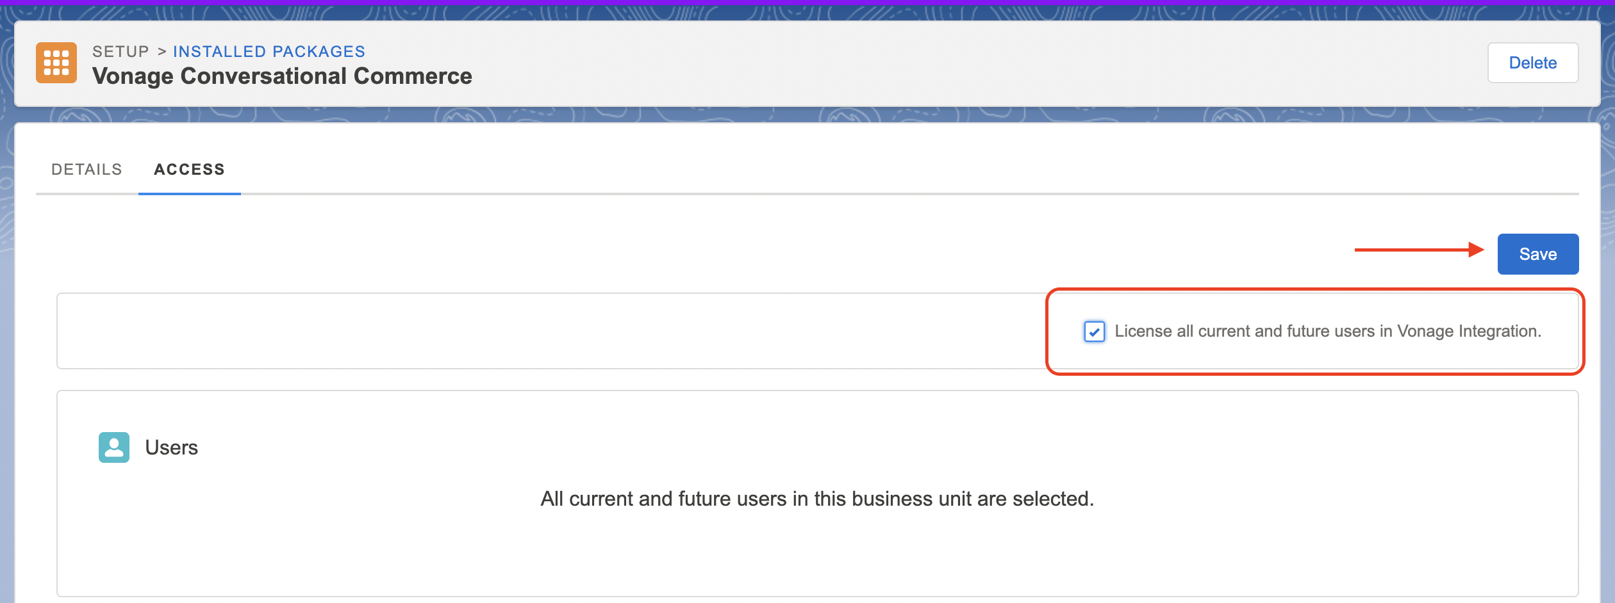Image resolution: width=1615 pixels, height=603 pixels.
Task: Switch to the DETAILS tab
Action: (x=86, y=169)
